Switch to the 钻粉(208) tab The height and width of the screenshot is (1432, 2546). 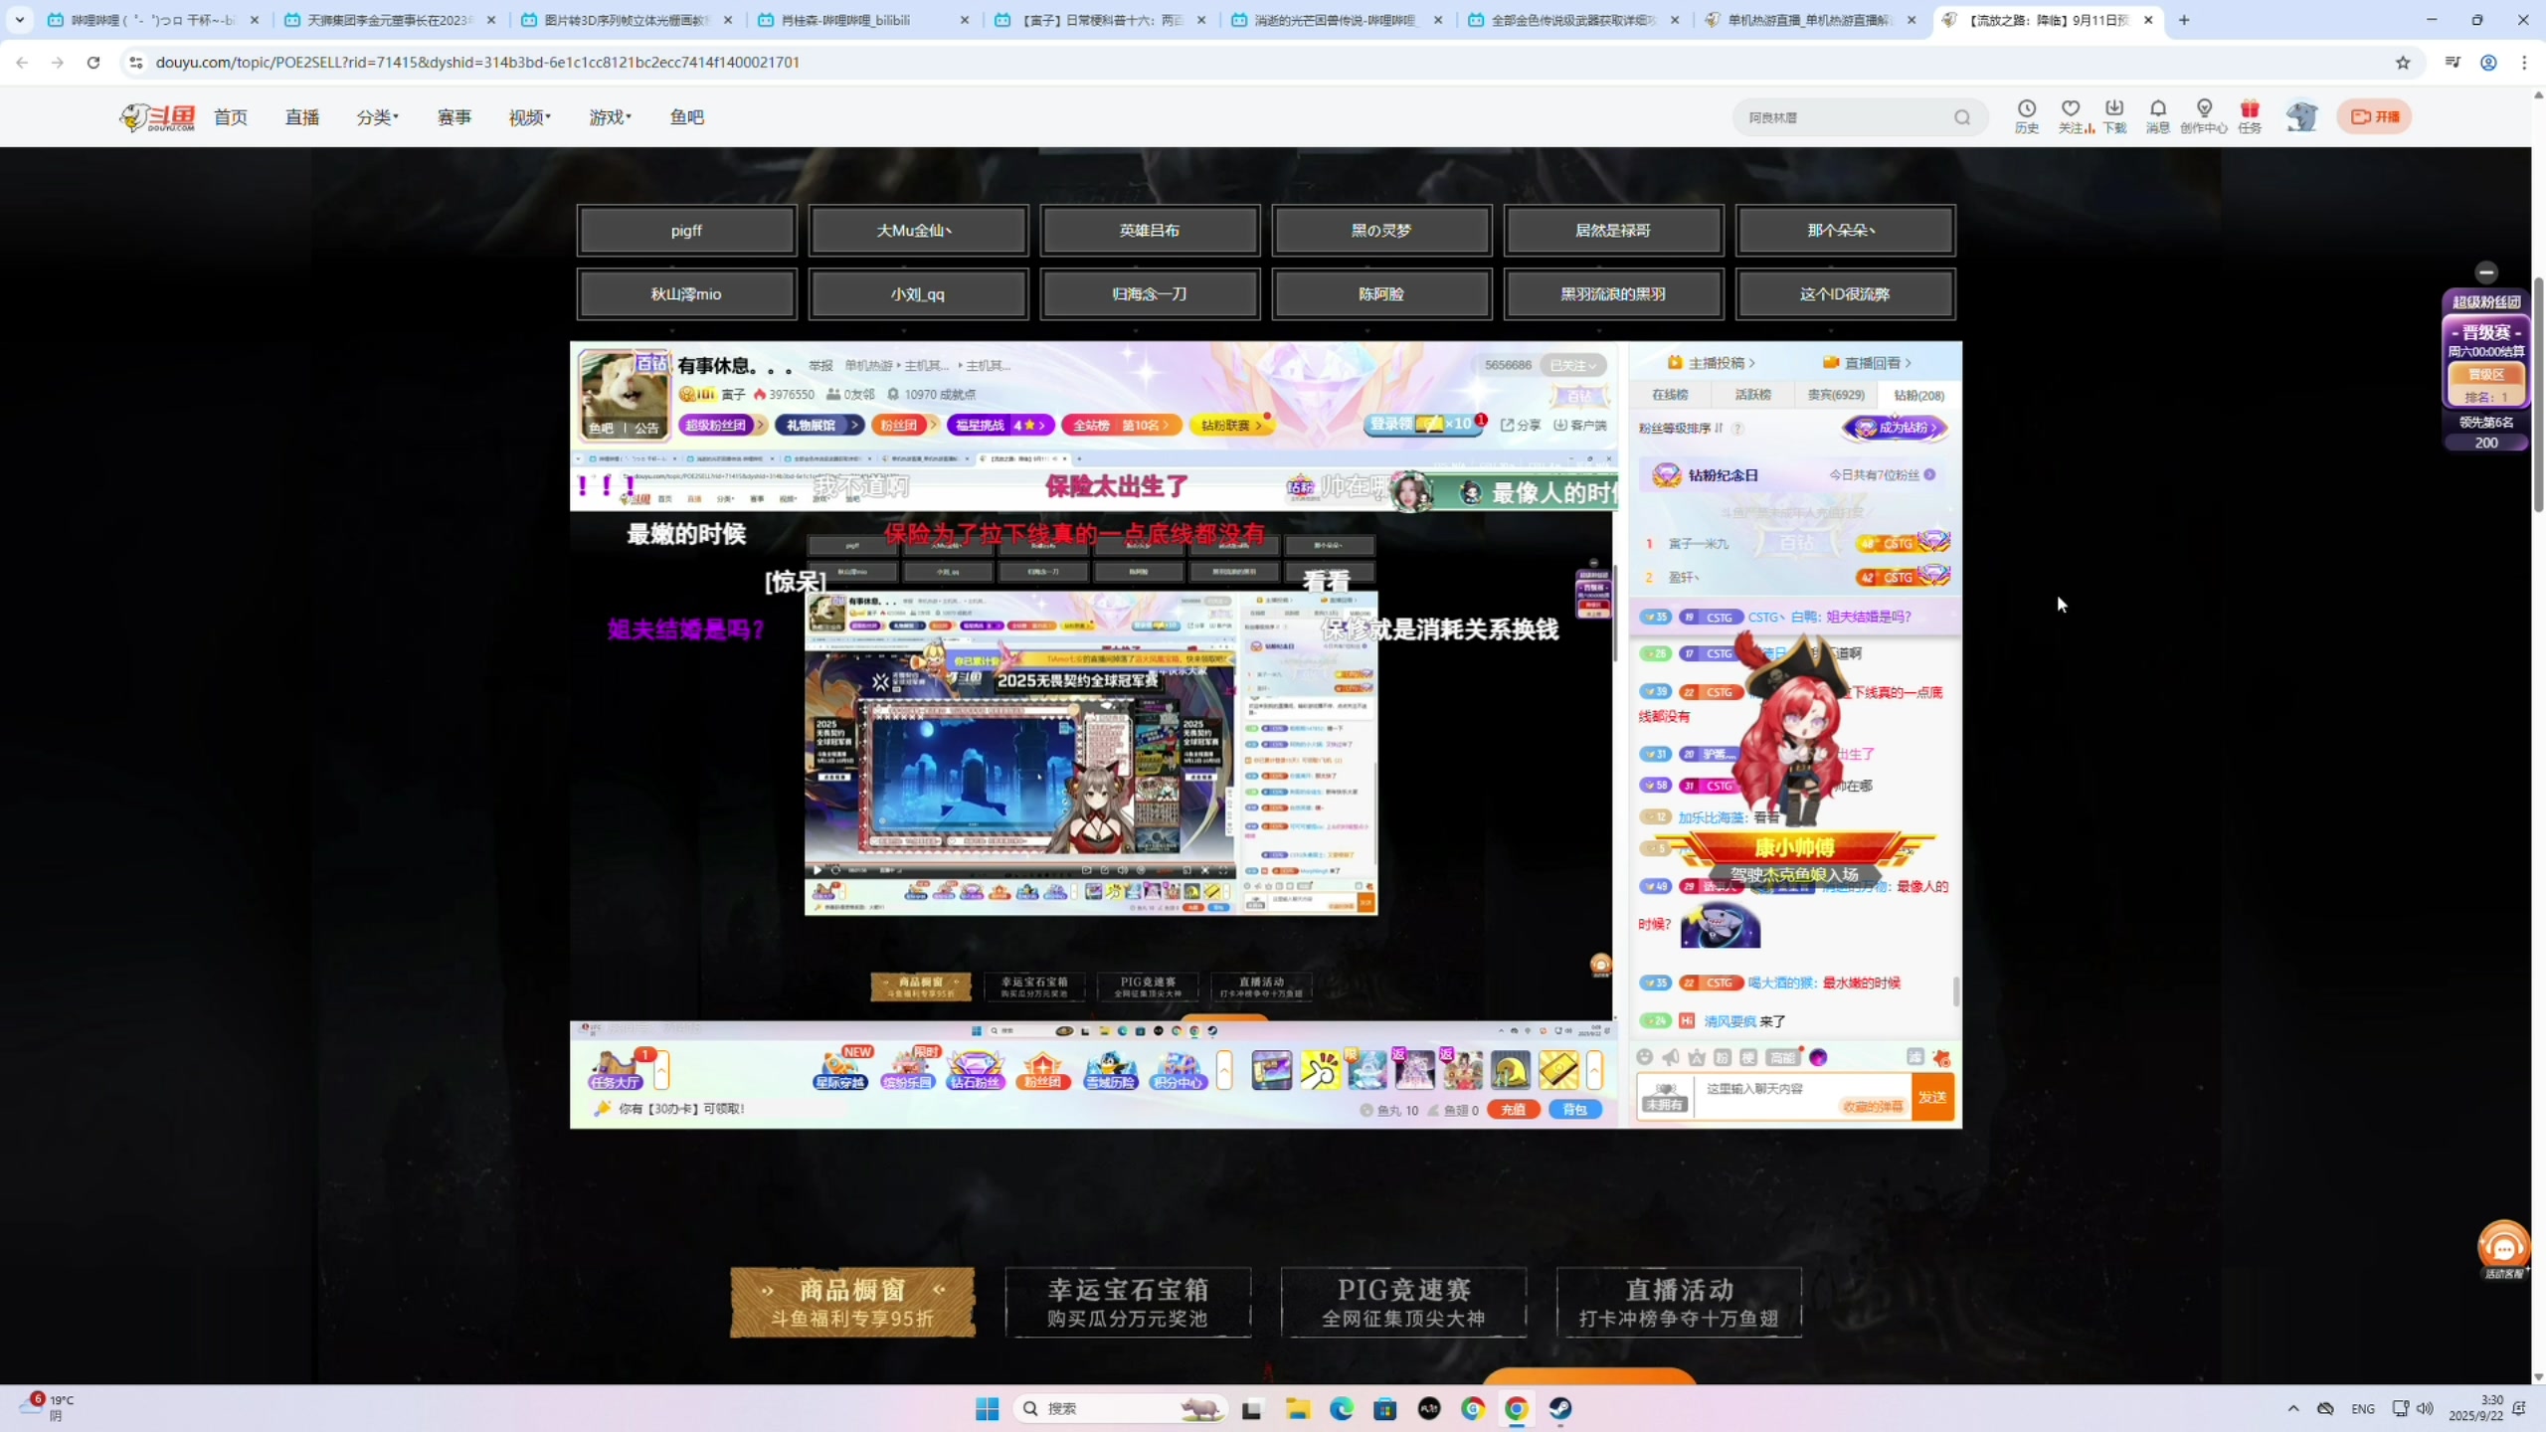pyautogui.click(x=1918, y=395)
